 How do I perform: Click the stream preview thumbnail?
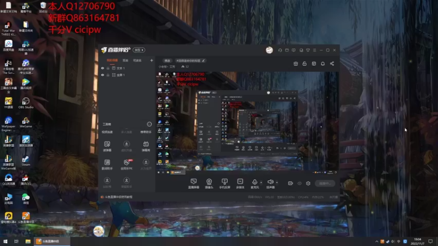click(247, 122)
